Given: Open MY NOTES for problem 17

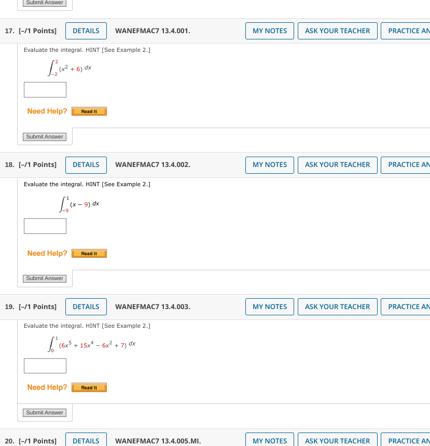Looking at the screenshot, I should 269,31.
